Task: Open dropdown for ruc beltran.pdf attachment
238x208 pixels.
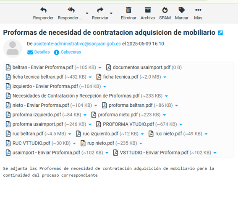Action: (70, 134)
